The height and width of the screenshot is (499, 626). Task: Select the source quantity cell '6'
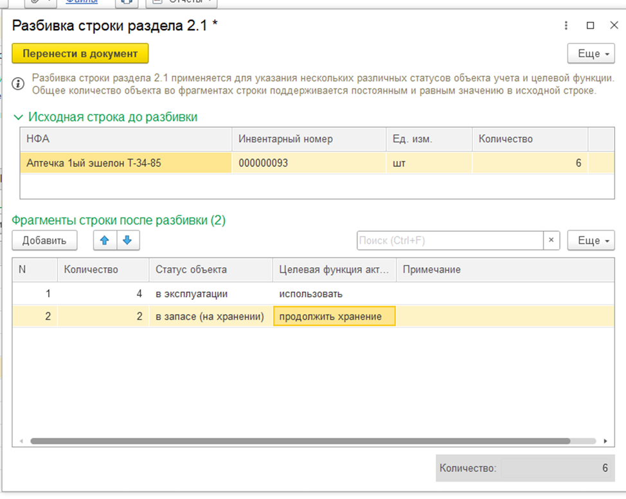pos(530,162)
